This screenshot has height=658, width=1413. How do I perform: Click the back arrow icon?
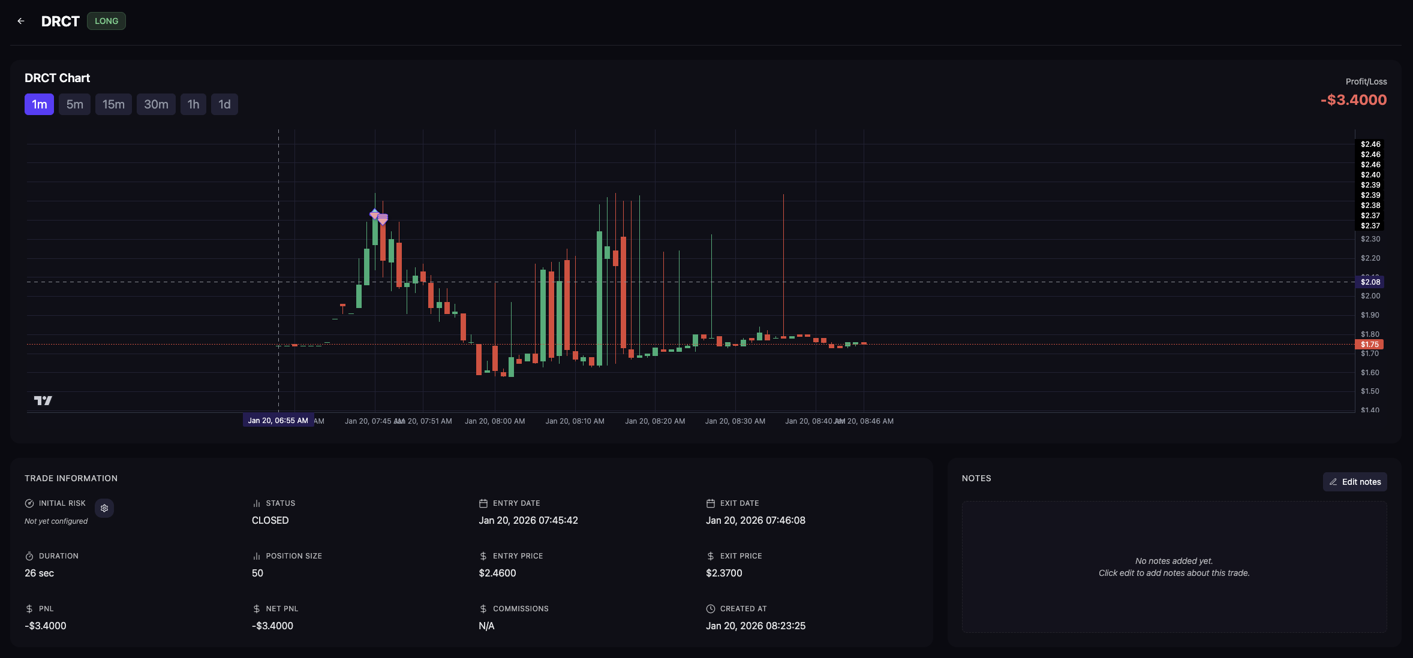(21, 21)
